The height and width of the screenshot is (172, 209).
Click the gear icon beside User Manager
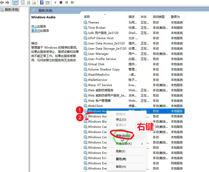85,53
